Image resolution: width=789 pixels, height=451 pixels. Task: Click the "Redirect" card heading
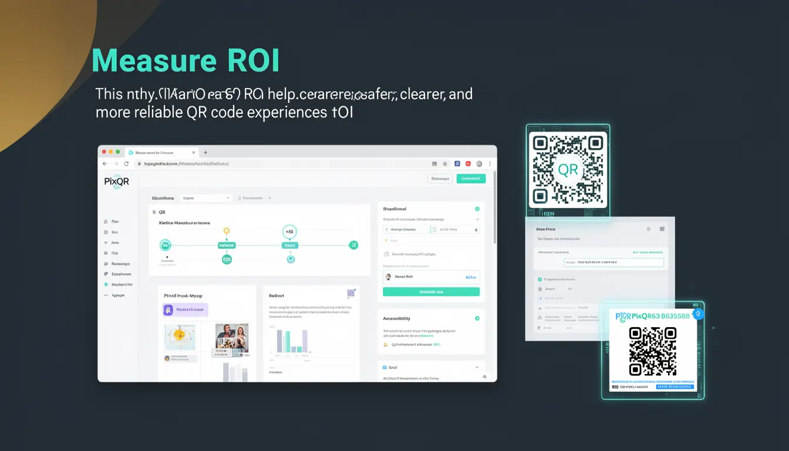(x=277, y=296)
